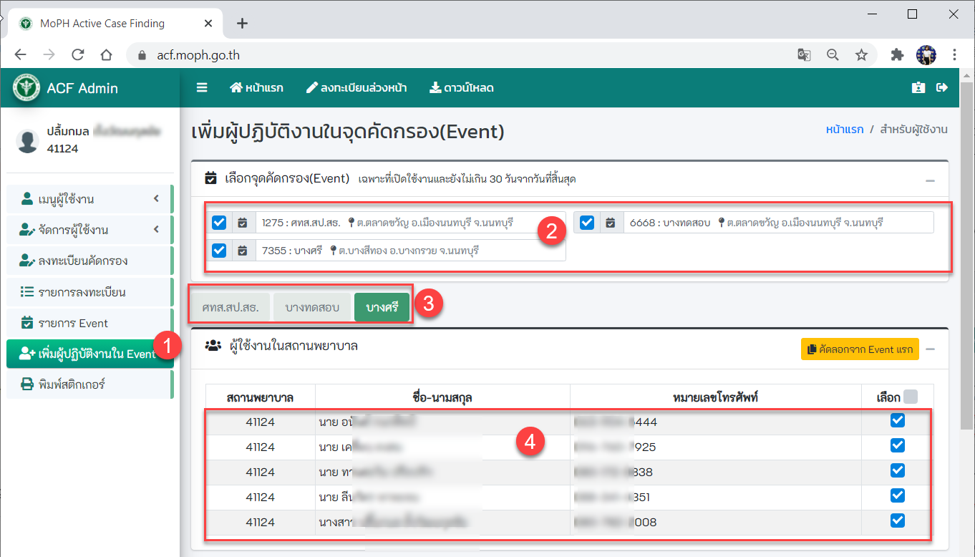Click the calendar icon beside event 7355
The width and height of the screenshot is (975, 557).
243,251
